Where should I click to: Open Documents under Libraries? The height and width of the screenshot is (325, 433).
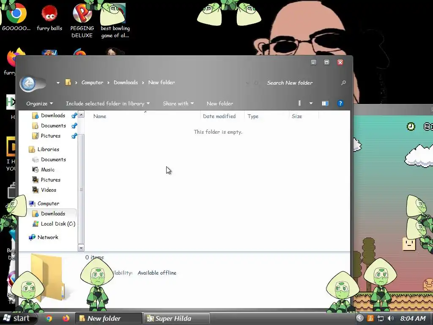pos(53,160)
